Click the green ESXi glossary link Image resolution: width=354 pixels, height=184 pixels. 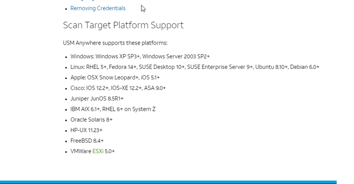pyautogui.click(x=98, y=151)
